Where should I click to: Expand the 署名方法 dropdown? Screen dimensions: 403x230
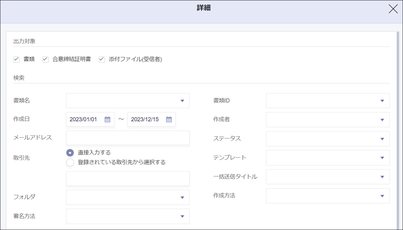tap(182, 216)
